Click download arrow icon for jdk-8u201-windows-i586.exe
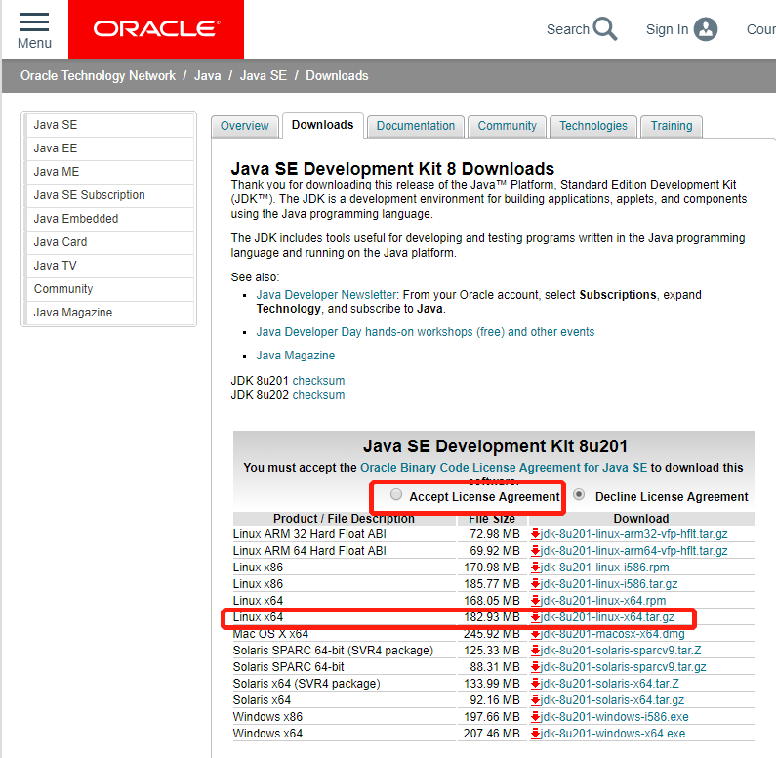 (x=535, y=717)
